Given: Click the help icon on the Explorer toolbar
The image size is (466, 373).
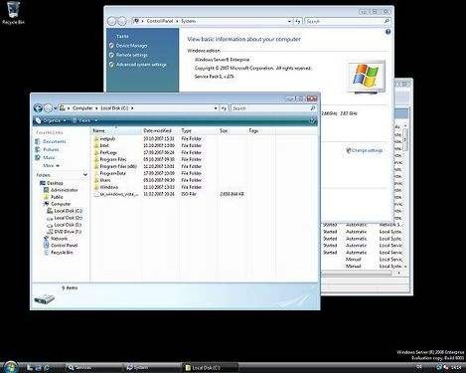Looking at the screenshot, I should click(x=312, y=121).
